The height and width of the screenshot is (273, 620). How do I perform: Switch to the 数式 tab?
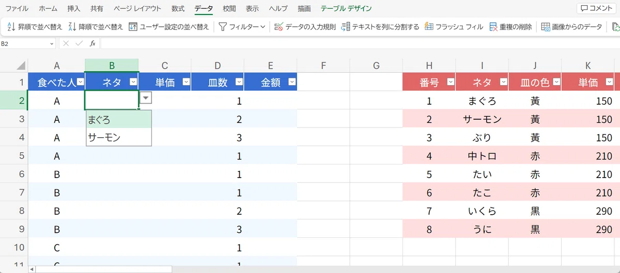[178, 9]
